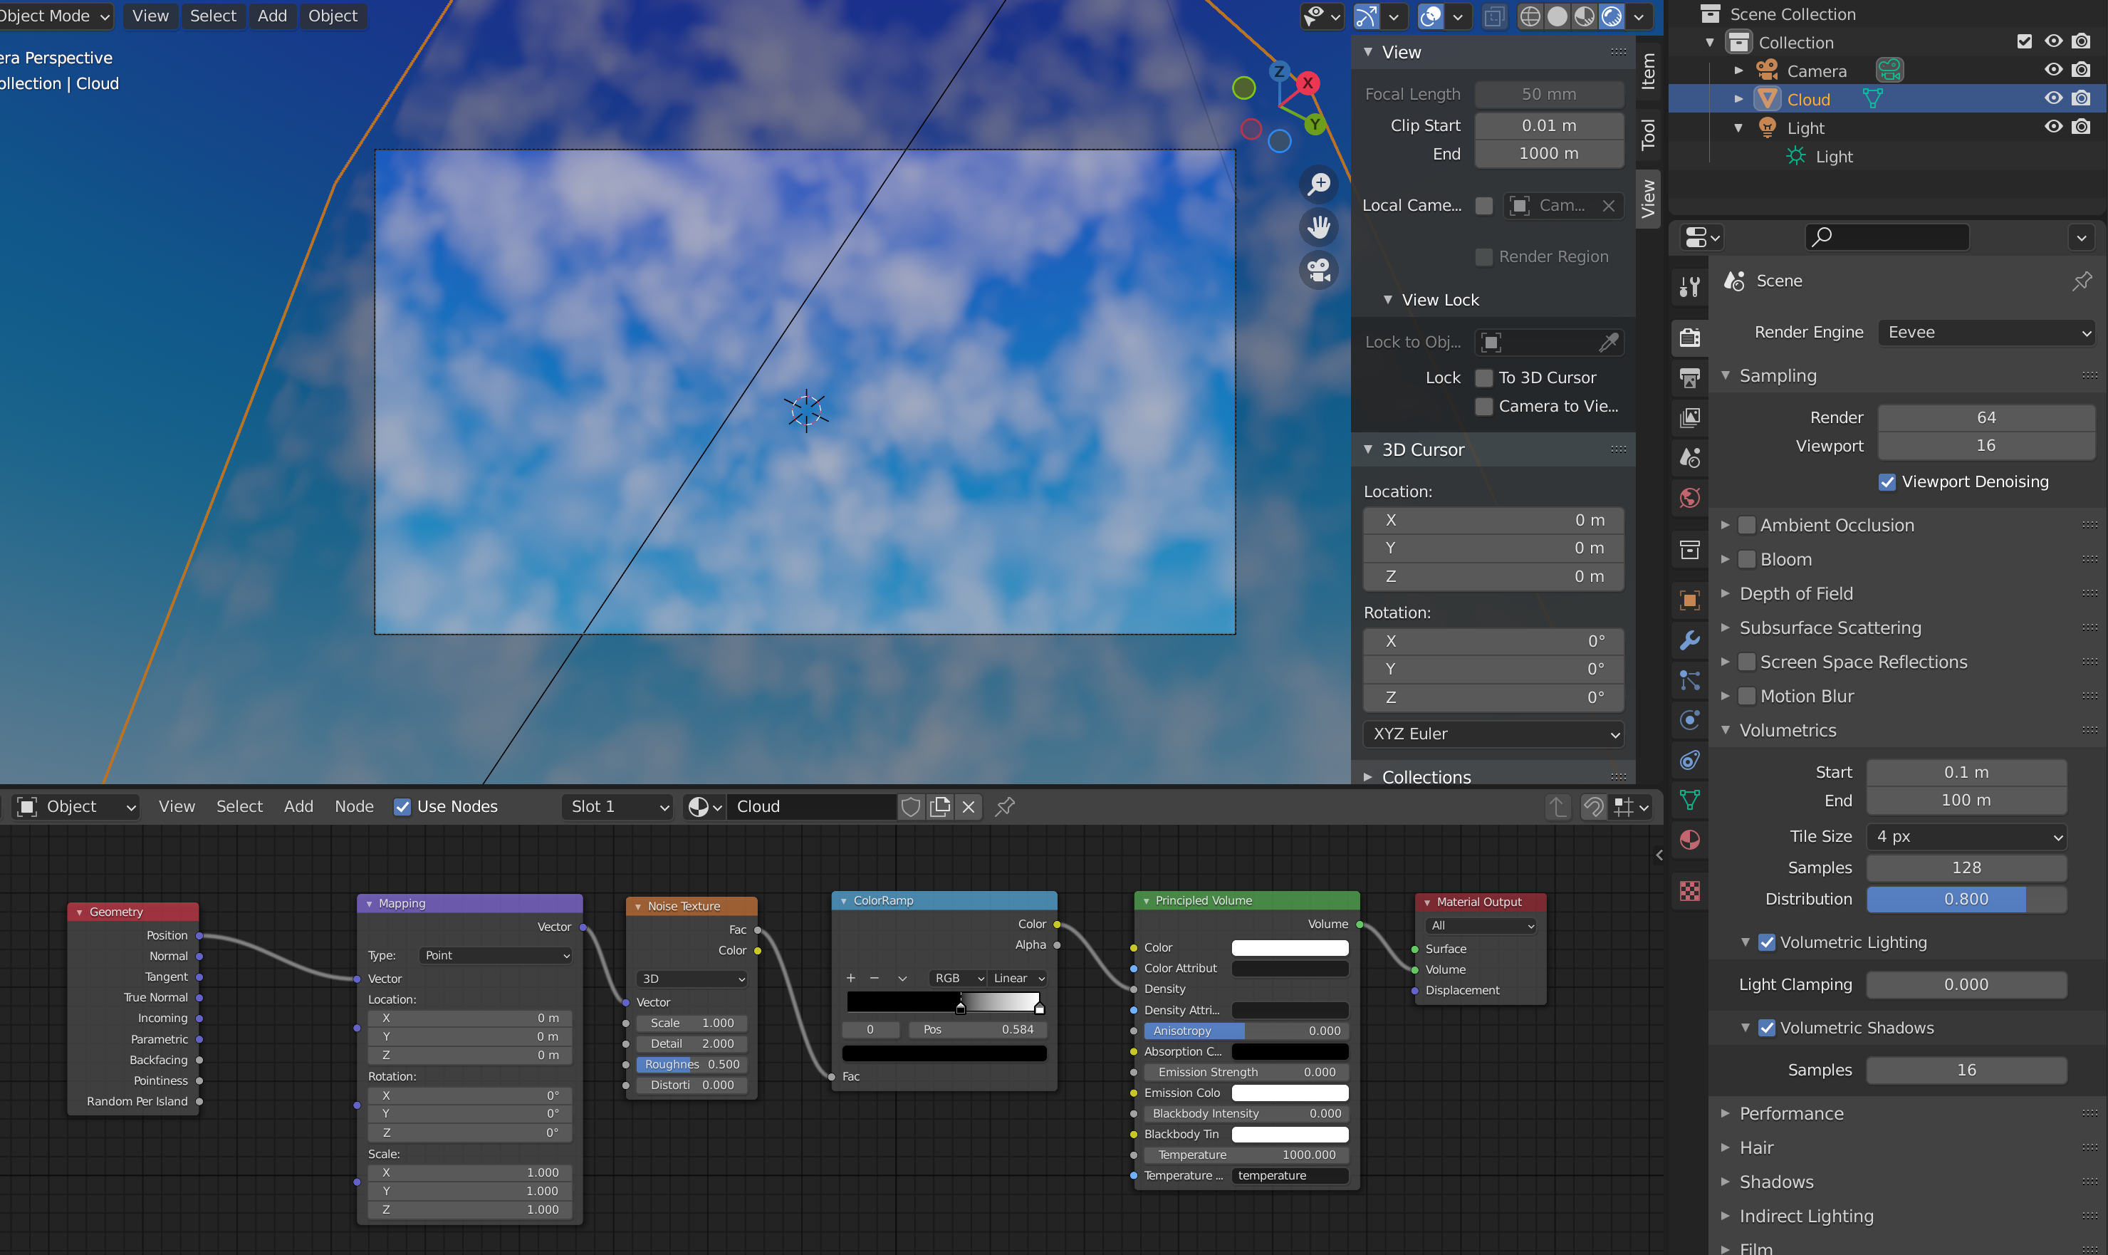Open the XYZ Euler rotation mode dropdown

[1493, 734]
